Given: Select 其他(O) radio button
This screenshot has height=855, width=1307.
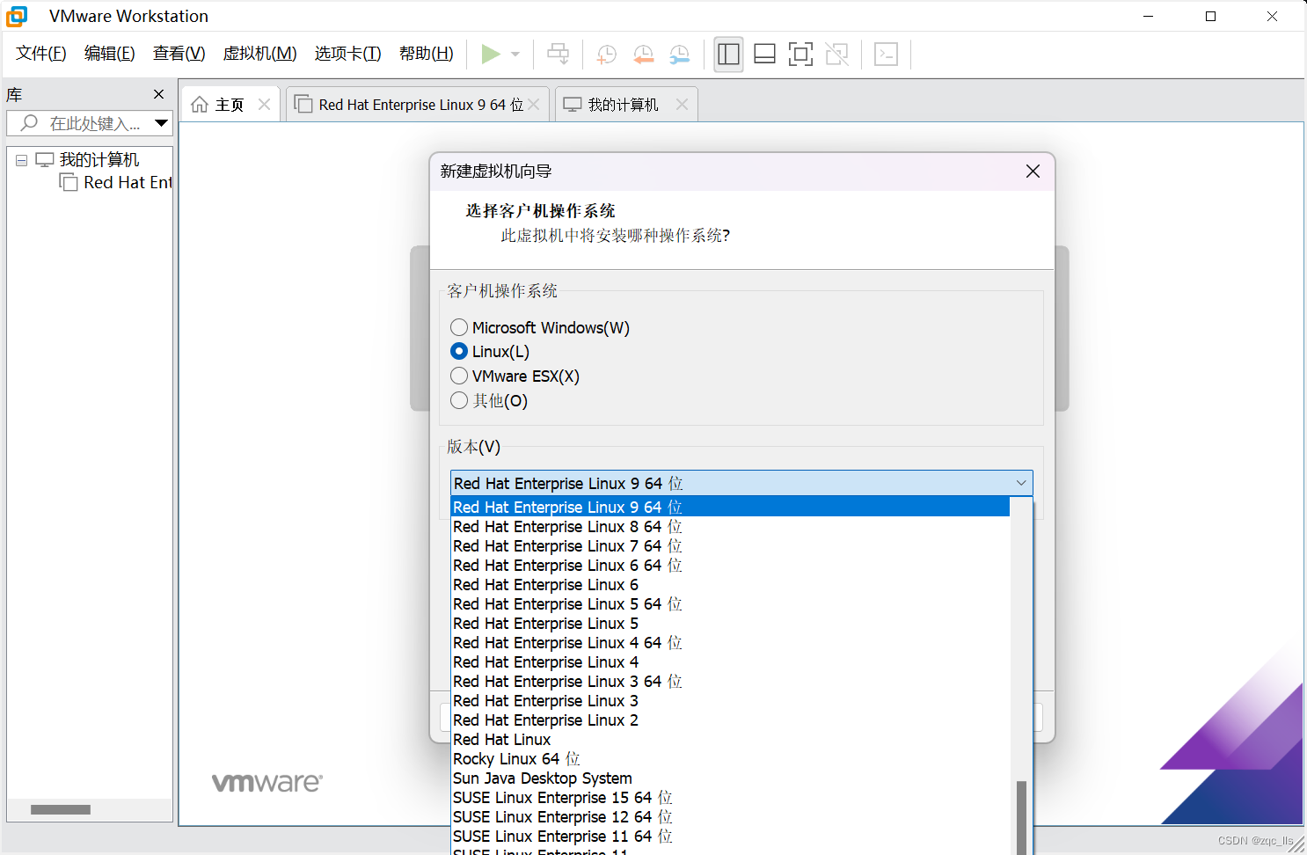Looking at the screenshot, I should (458, 401).
